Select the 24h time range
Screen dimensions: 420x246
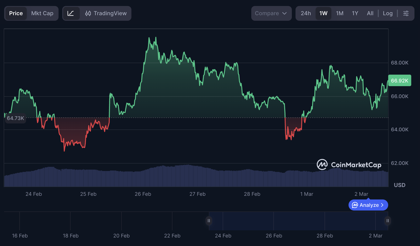(x=305, y=13)
